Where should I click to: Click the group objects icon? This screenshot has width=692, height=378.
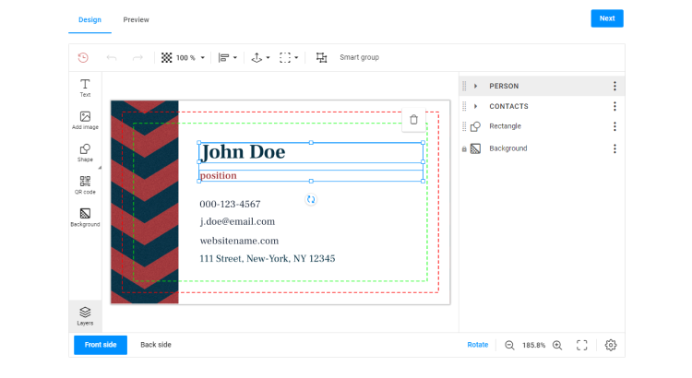(x=321, y=58)
